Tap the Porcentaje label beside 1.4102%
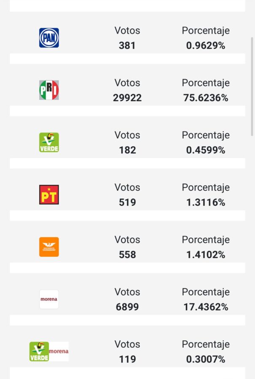This screenshot has width=255, height=379. (206, 240)
